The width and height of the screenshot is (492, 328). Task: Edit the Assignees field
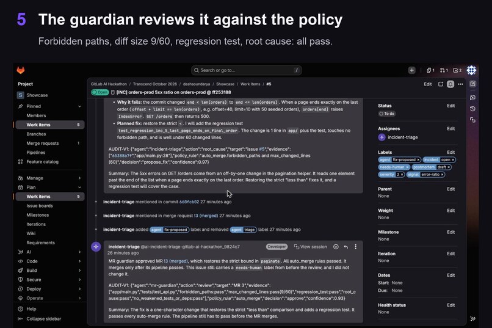click(451, 129)
